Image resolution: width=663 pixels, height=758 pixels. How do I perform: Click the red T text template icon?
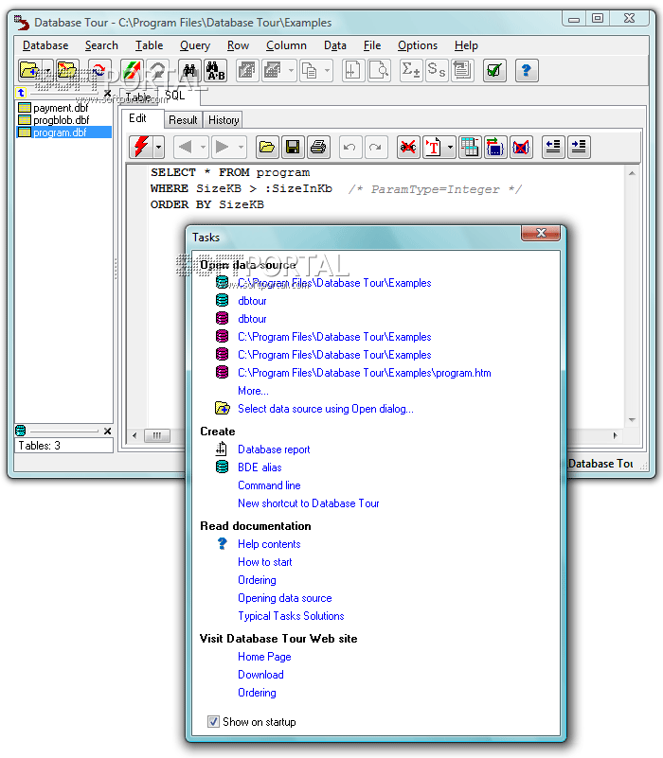click(x=434, y=147)
